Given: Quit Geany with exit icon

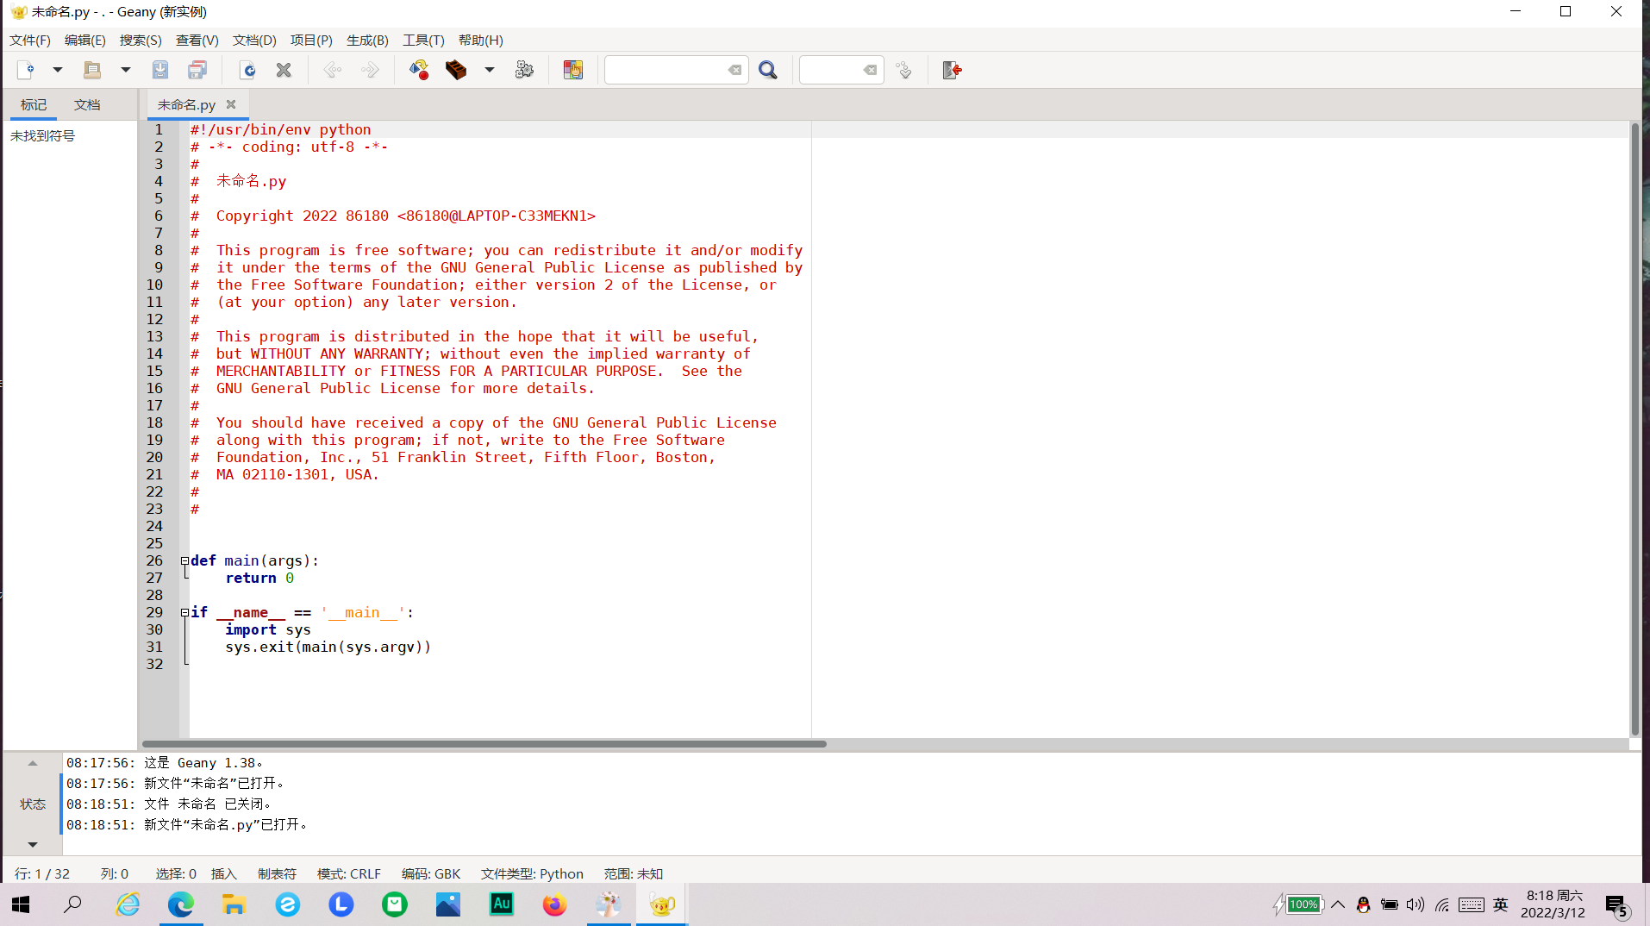Looking at the screenshot, I should [952, 70].
